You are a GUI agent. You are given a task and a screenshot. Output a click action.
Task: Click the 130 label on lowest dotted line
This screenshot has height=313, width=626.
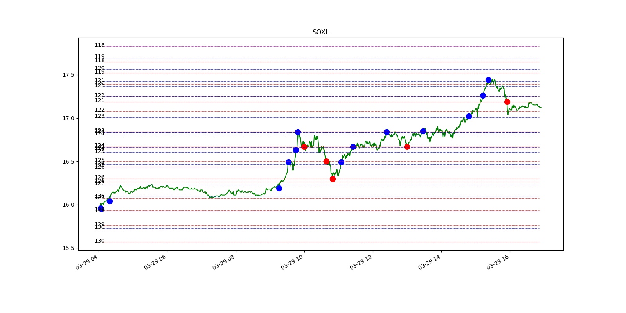coord(99,241)
